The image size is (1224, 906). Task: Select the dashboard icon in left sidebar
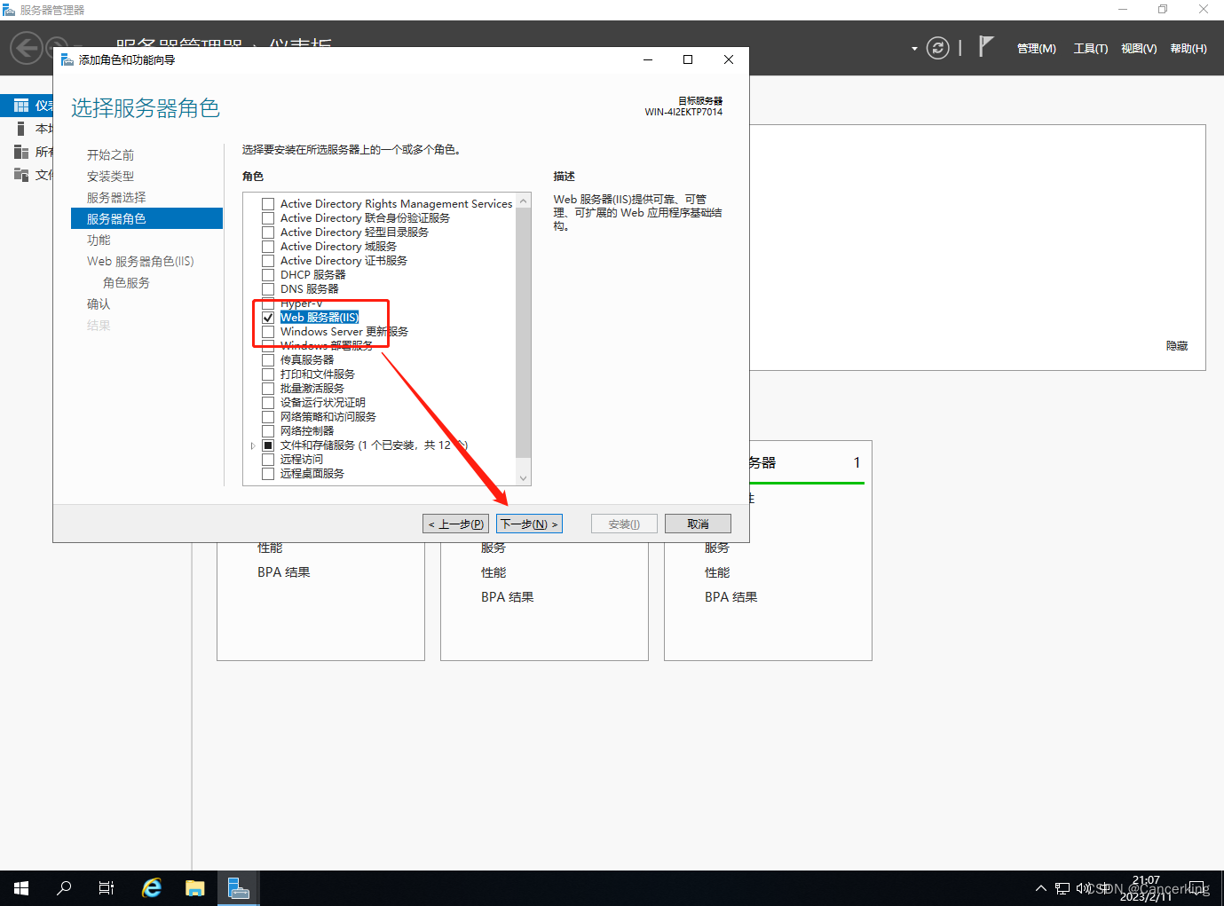21,106
